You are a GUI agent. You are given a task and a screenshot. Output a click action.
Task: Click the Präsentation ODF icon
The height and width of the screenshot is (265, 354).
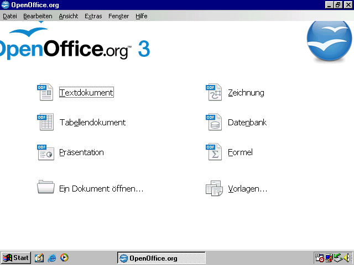click(45, 152)
